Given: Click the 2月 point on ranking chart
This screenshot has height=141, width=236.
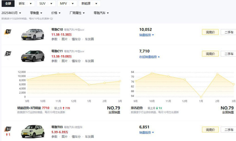Looking at the screenshot, I should [x=217, y=74].
